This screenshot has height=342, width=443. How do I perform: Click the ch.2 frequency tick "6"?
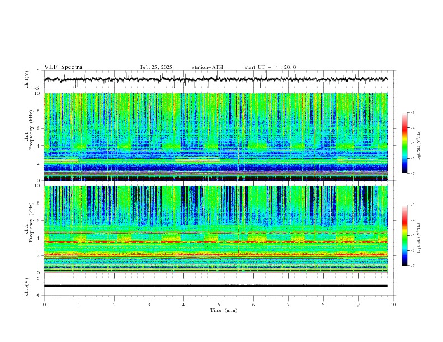pyautogui.click(x=39, y=220)
